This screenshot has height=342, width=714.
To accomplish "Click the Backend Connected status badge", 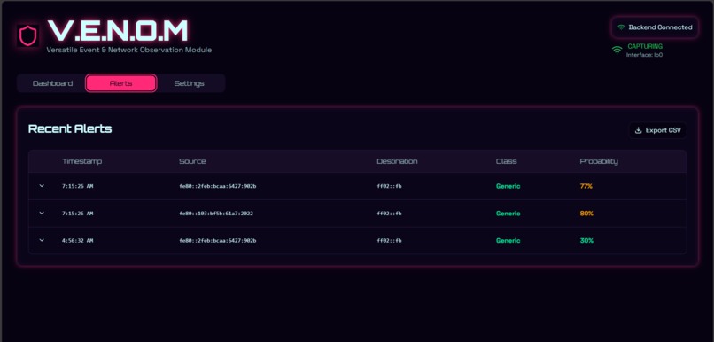I will pyautogui.click(x=655, y=27).
